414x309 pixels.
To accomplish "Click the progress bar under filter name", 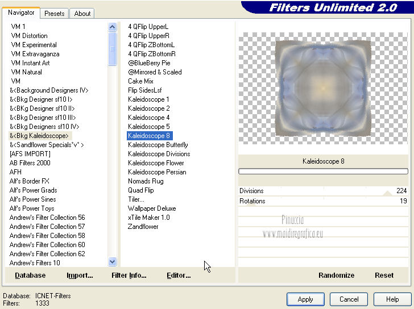I will pyautogui.click(x=323, y=172).
